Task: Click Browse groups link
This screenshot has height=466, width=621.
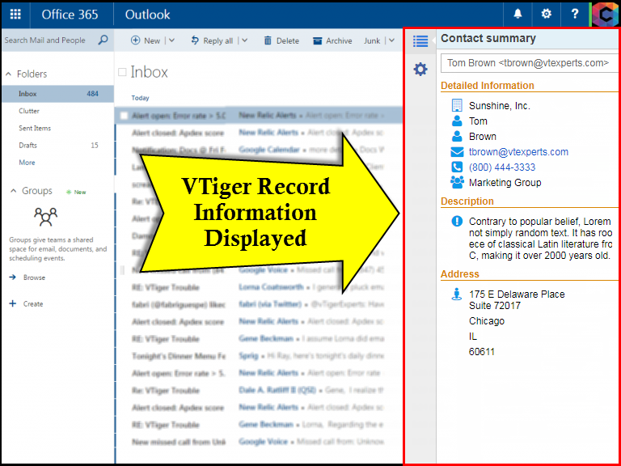Action: (x=34, y=277)
